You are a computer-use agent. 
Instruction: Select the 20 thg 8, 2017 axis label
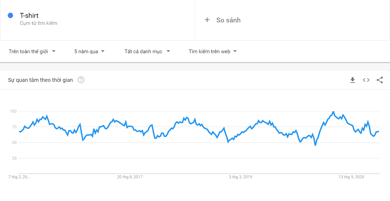coord(130,177)
